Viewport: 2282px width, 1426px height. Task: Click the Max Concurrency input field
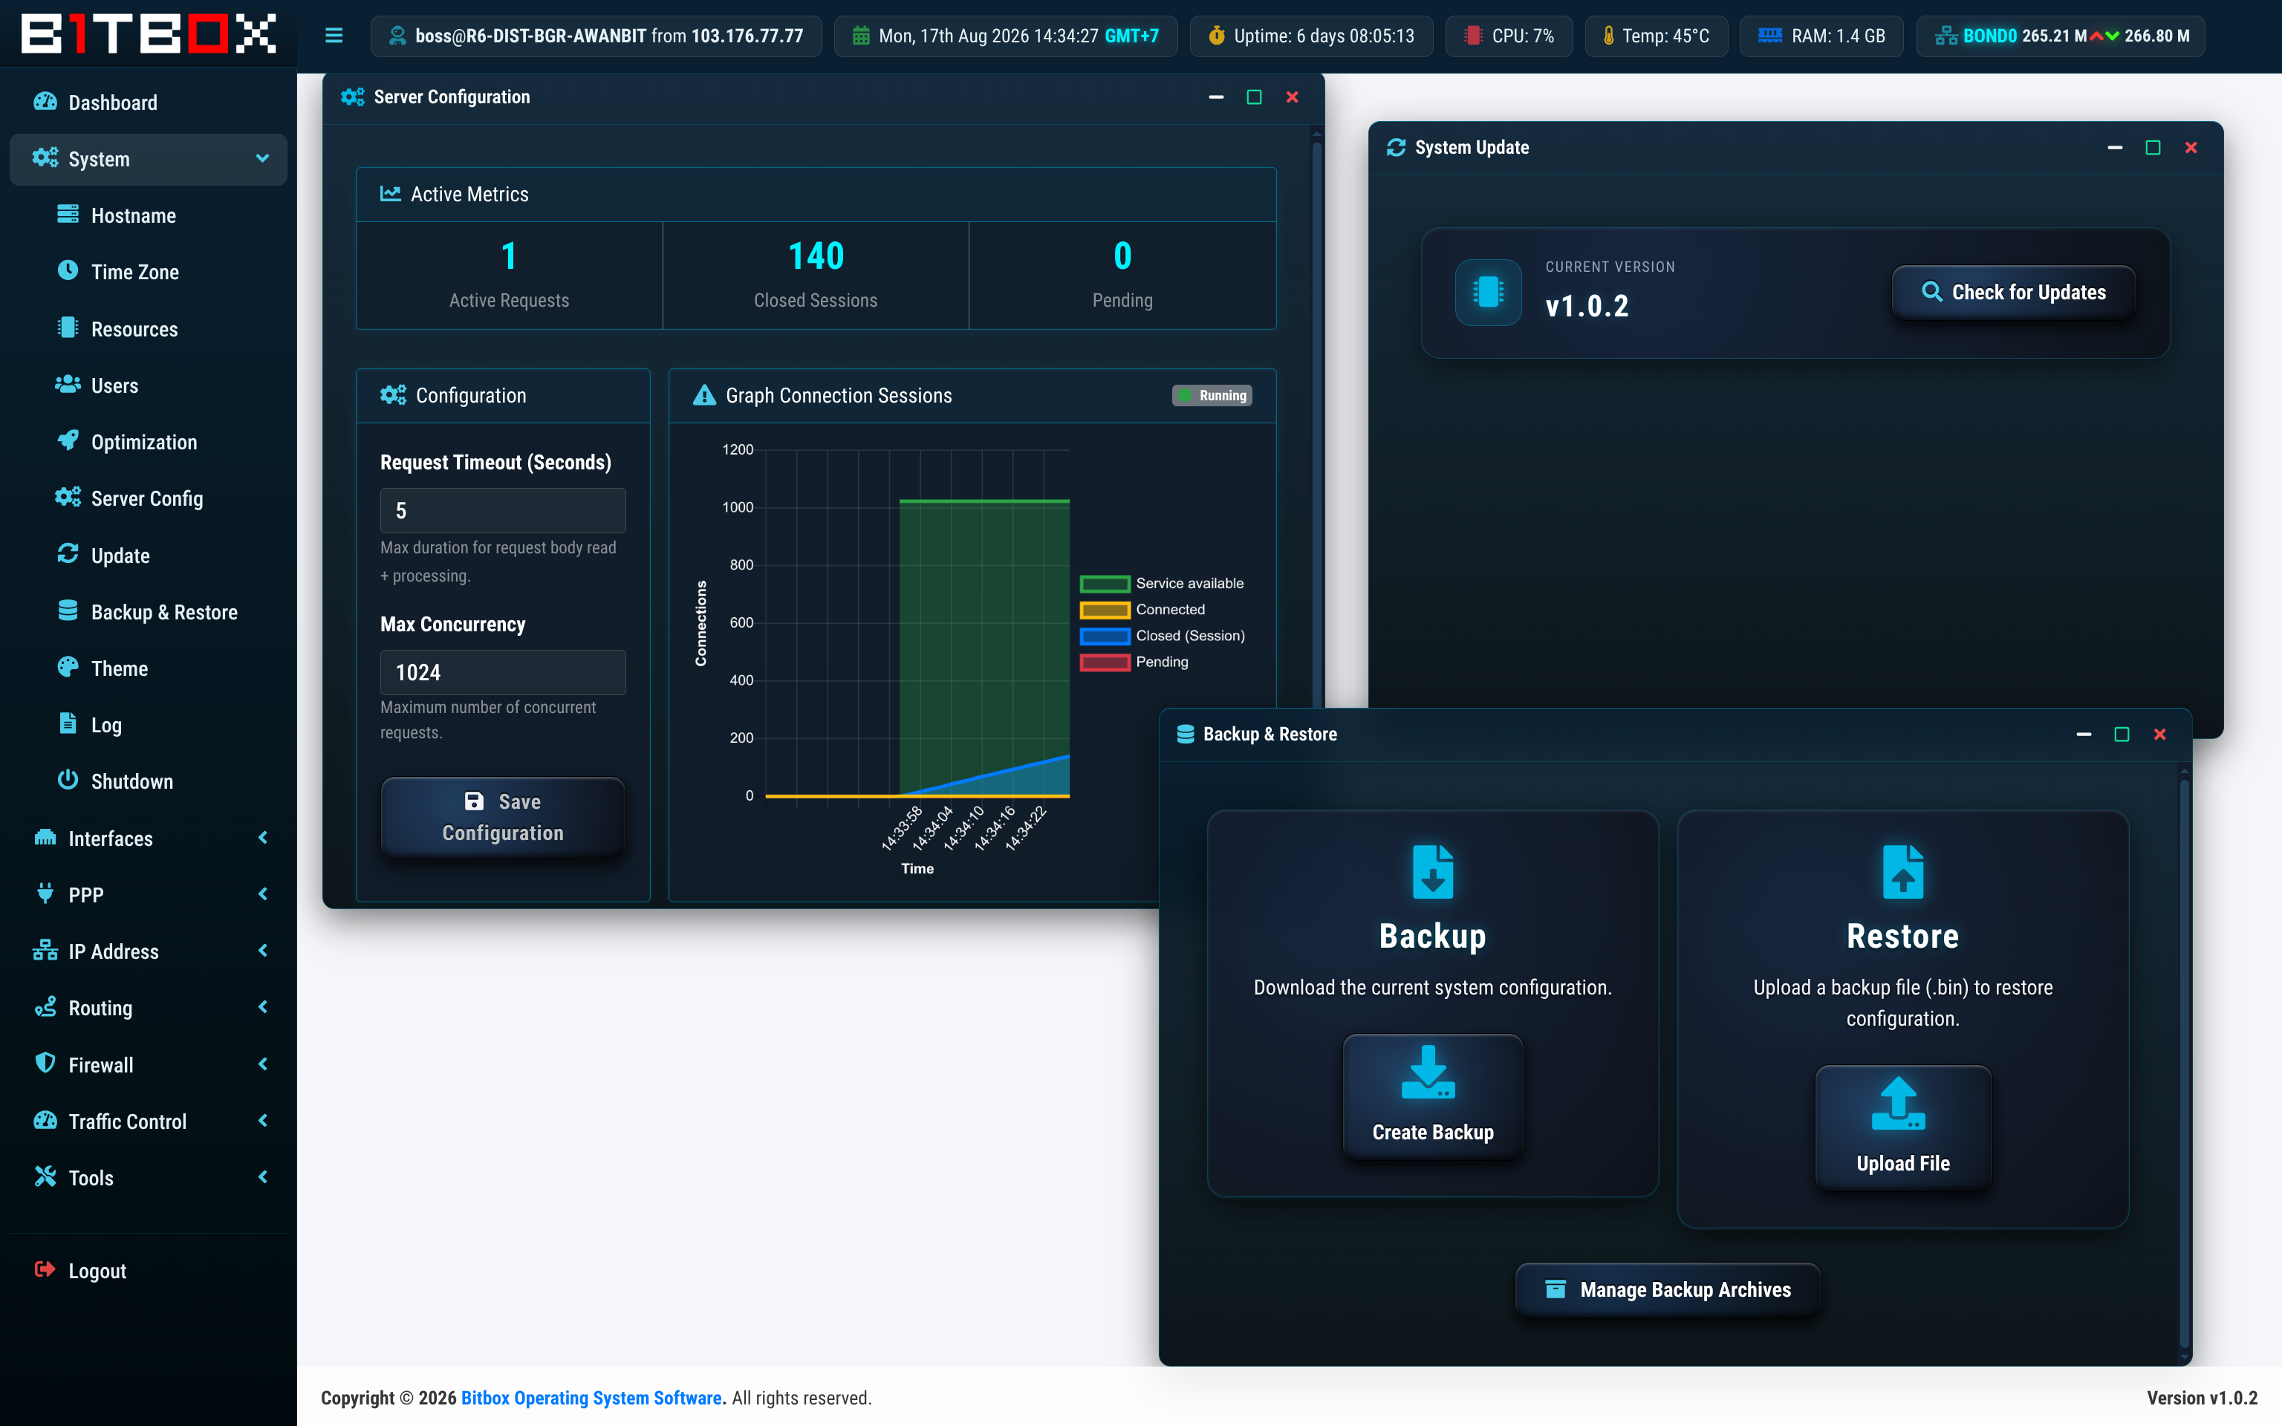point(503,672)
